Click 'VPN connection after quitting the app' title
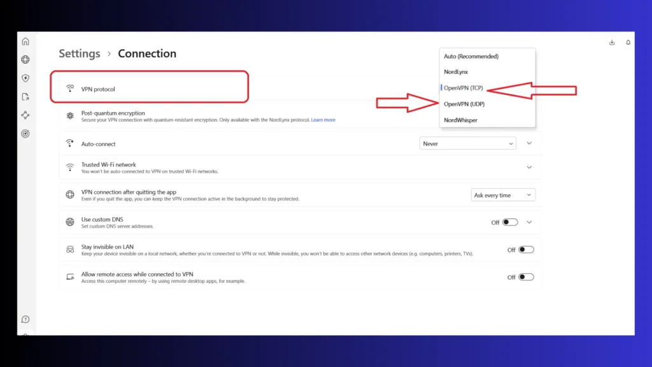This screenshot has width=652, height=367. coord(129,192)
